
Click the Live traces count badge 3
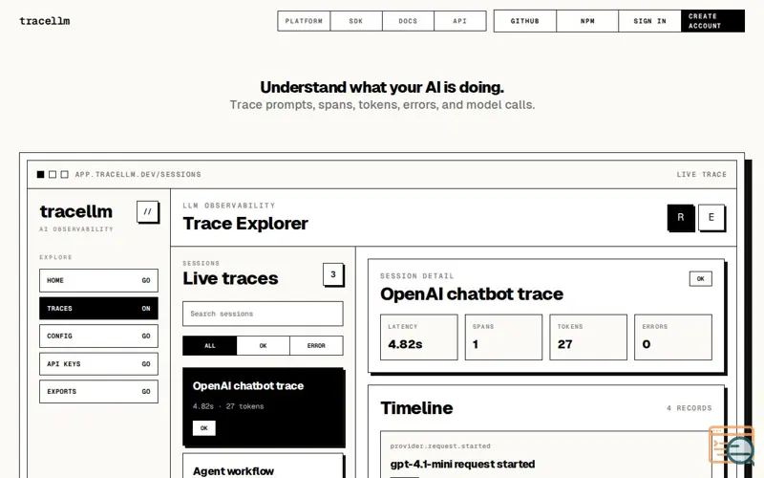click(333, 274)
